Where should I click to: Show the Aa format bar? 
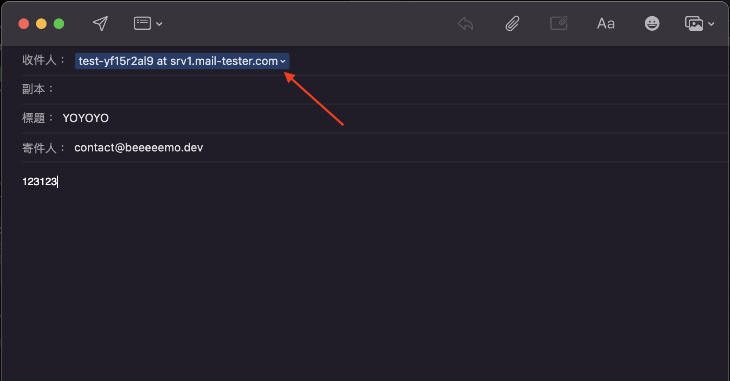[606, 23]
